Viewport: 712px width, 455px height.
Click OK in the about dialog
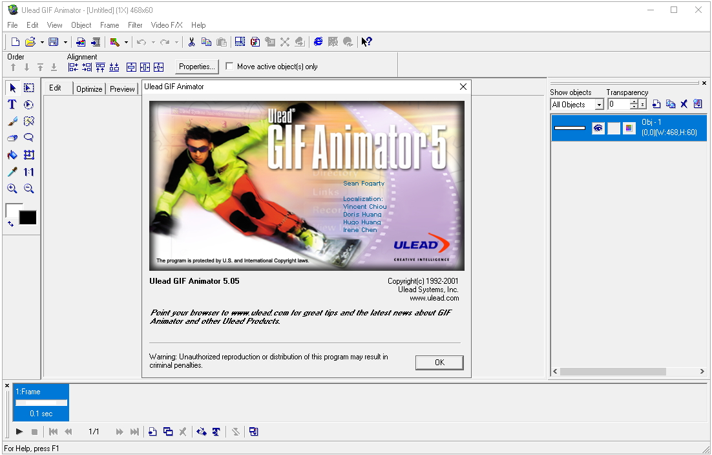[x=439, y=363]
